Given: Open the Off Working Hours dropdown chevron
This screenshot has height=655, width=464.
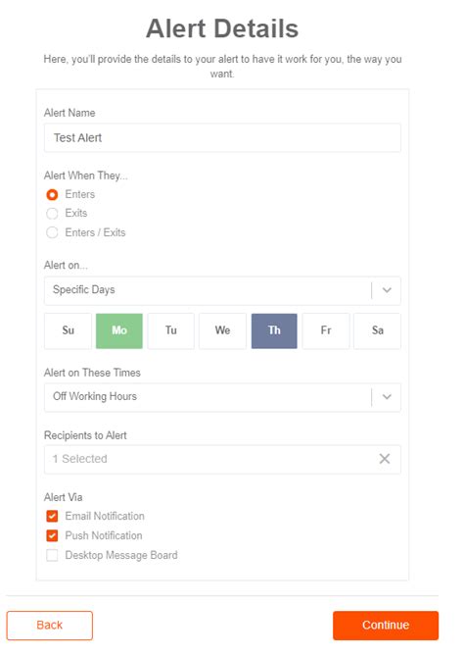Looking at the screenshot, I should click(x=387, y=397).
